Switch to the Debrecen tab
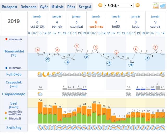The height and width of the screenshot is (134, 167). 28,7
